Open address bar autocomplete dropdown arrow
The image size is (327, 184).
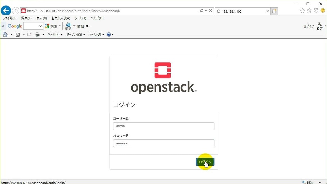[x=206, y=11]
